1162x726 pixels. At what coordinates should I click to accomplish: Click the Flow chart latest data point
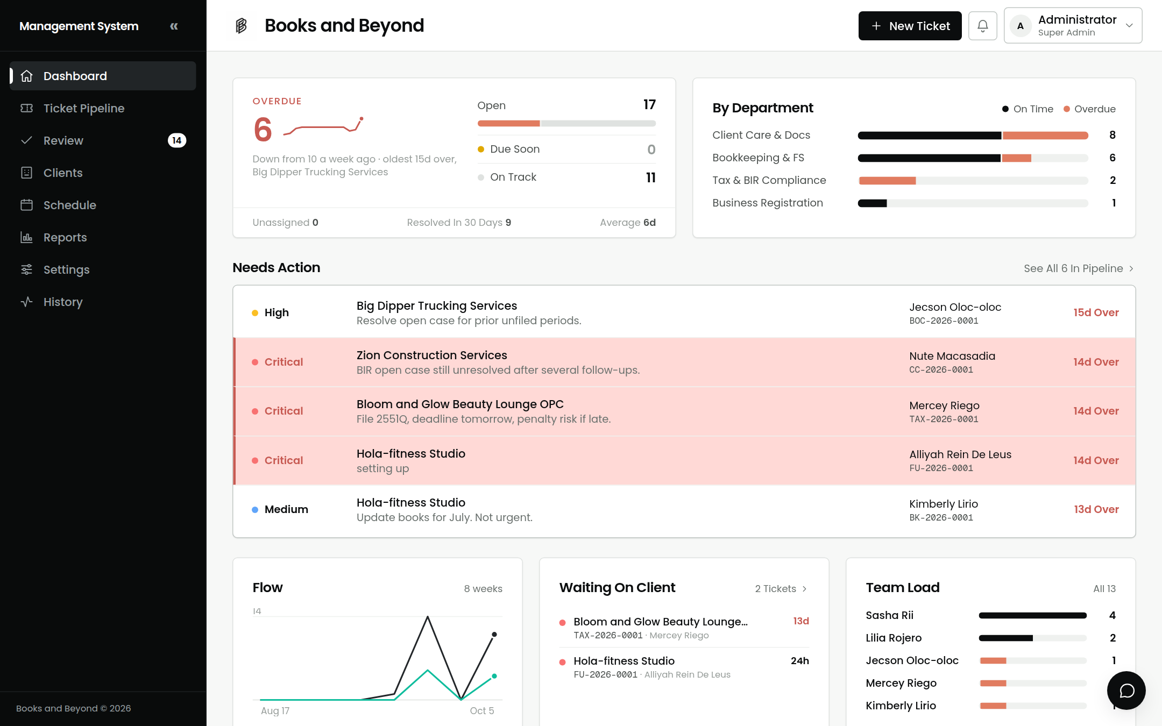494,635
